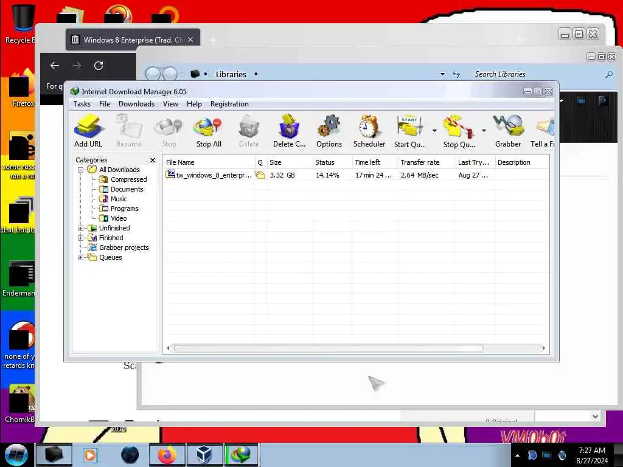
Task: Close the Windows 8 Enterprise browser tab
Action: coord(190,40)
